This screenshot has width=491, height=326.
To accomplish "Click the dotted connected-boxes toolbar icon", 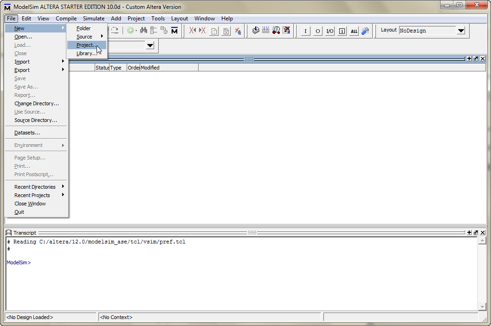I will [164, 30].
